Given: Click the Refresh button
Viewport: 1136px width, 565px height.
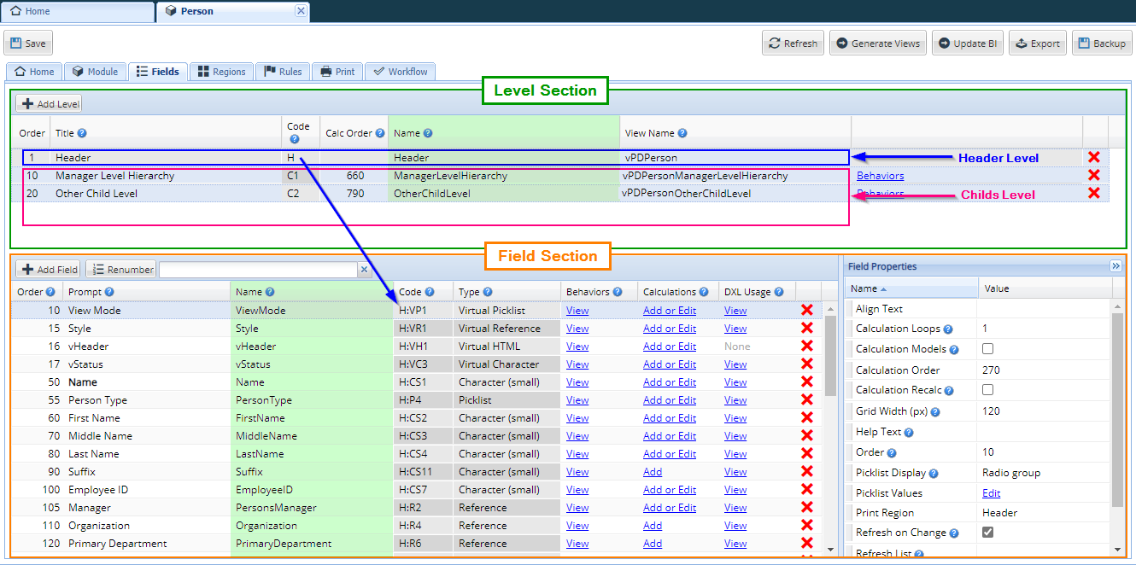Looking at the screenshot, I should coord(793,44).
